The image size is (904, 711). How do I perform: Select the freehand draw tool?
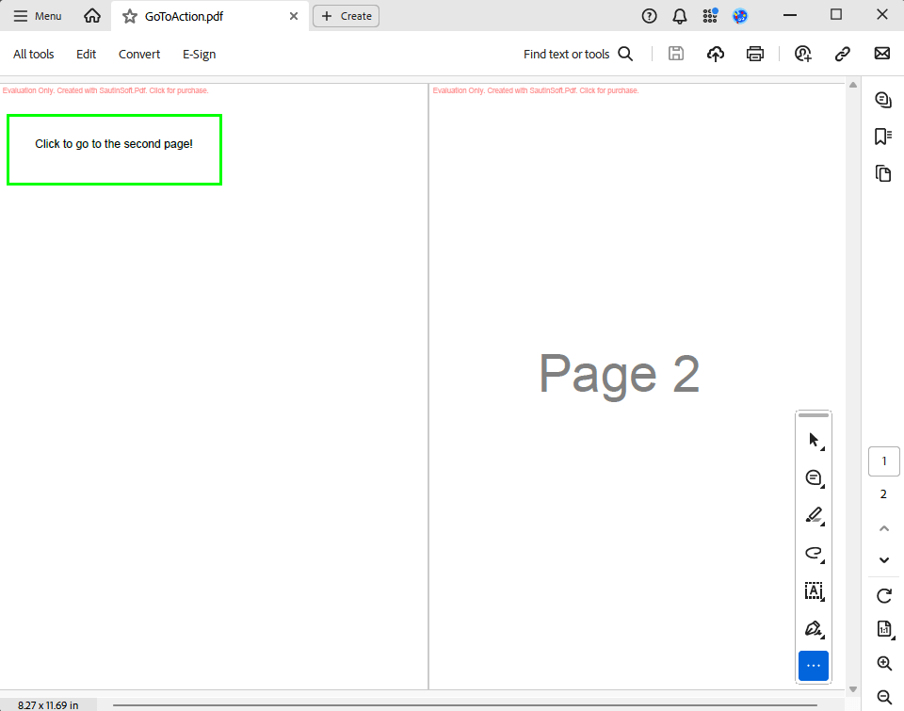coord(814,553)
